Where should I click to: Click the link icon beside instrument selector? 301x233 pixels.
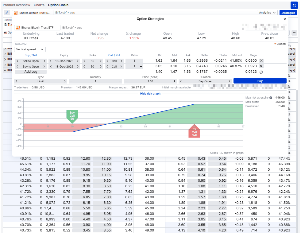click(7, 13)
